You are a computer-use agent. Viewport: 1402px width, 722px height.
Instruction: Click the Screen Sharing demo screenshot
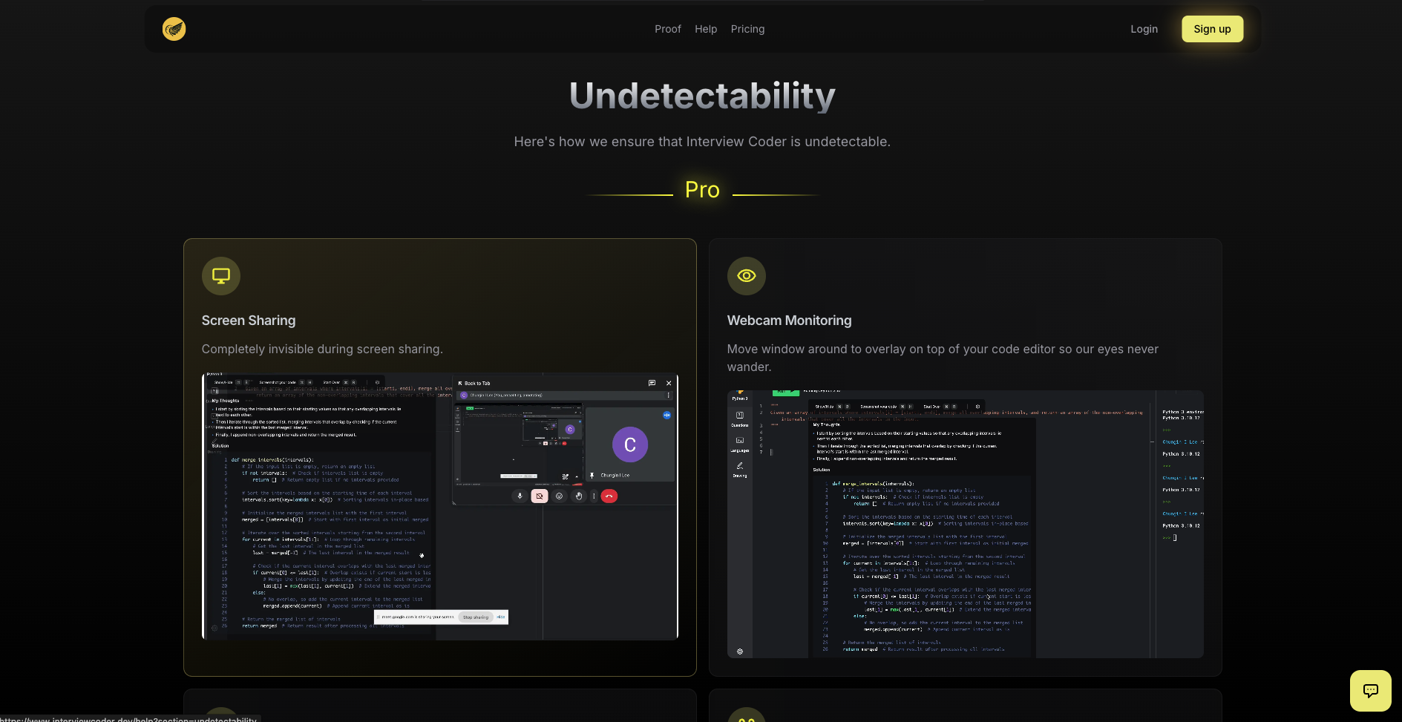[440, 506]
